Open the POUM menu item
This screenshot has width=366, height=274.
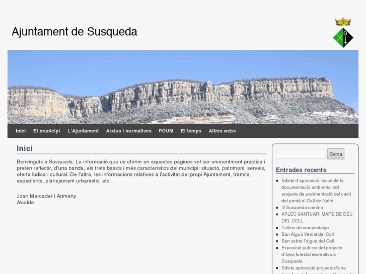click(166, 131)
